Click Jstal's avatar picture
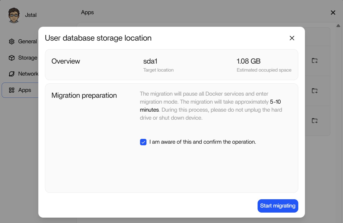343x223 pixels. point(14,15)
